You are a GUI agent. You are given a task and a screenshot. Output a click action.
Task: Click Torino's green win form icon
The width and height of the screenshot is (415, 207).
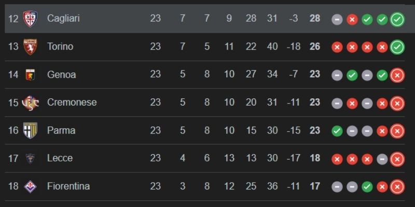(397, 47)
